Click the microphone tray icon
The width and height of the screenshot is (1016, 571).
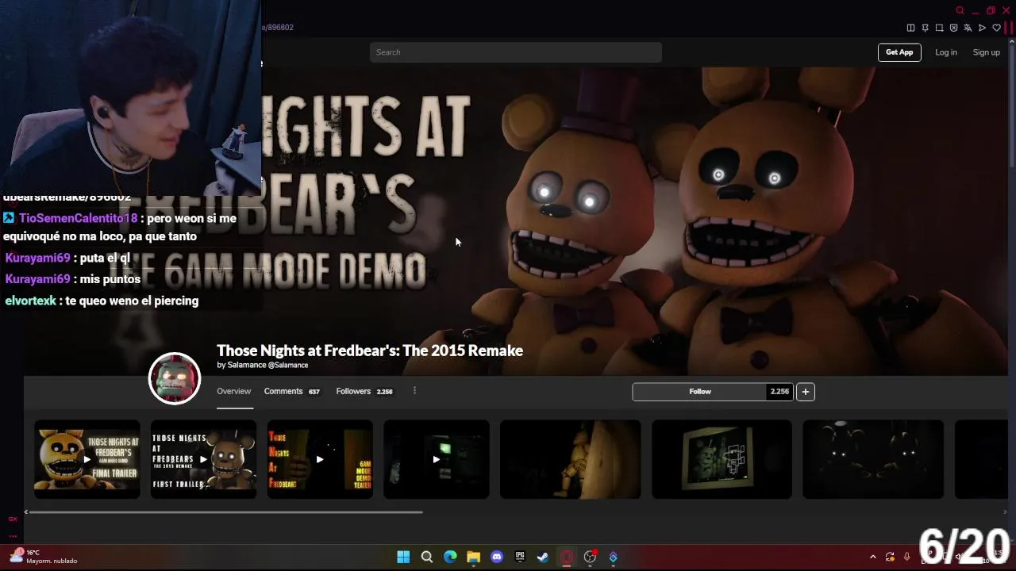point(906,557)
